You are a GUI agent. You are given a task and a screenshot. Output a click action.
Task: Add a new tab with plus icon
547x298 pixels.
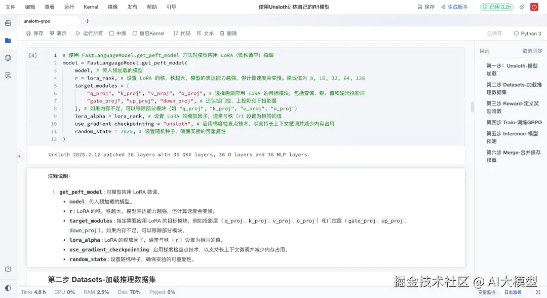point(87,21)
